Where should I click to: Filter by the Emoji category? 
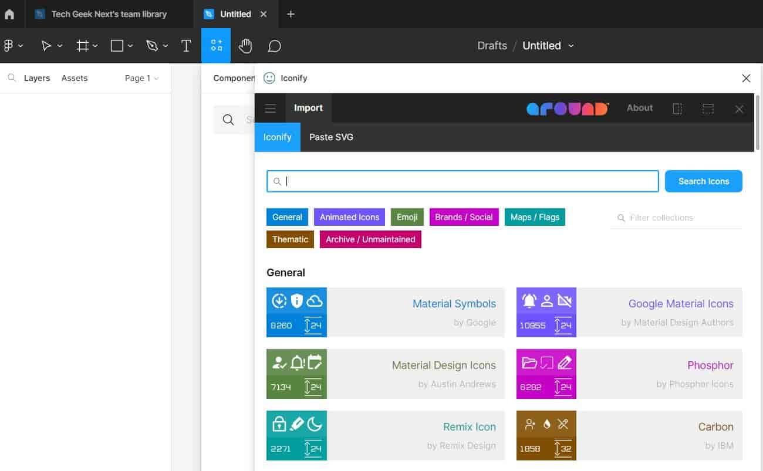coord(407,217)
